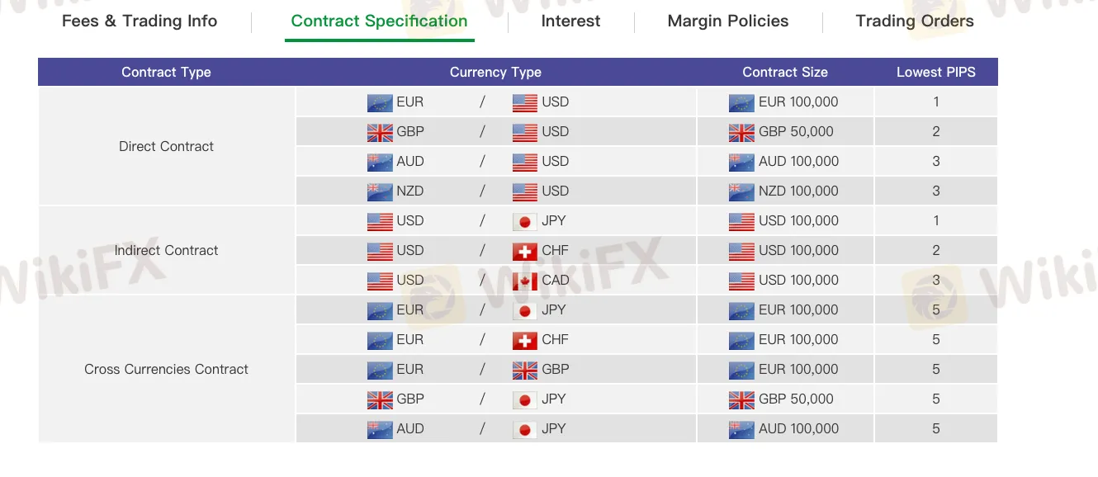Click the Contract Size column header
The width and height of the screenshot is (1098, 477).
coord(785,72)
